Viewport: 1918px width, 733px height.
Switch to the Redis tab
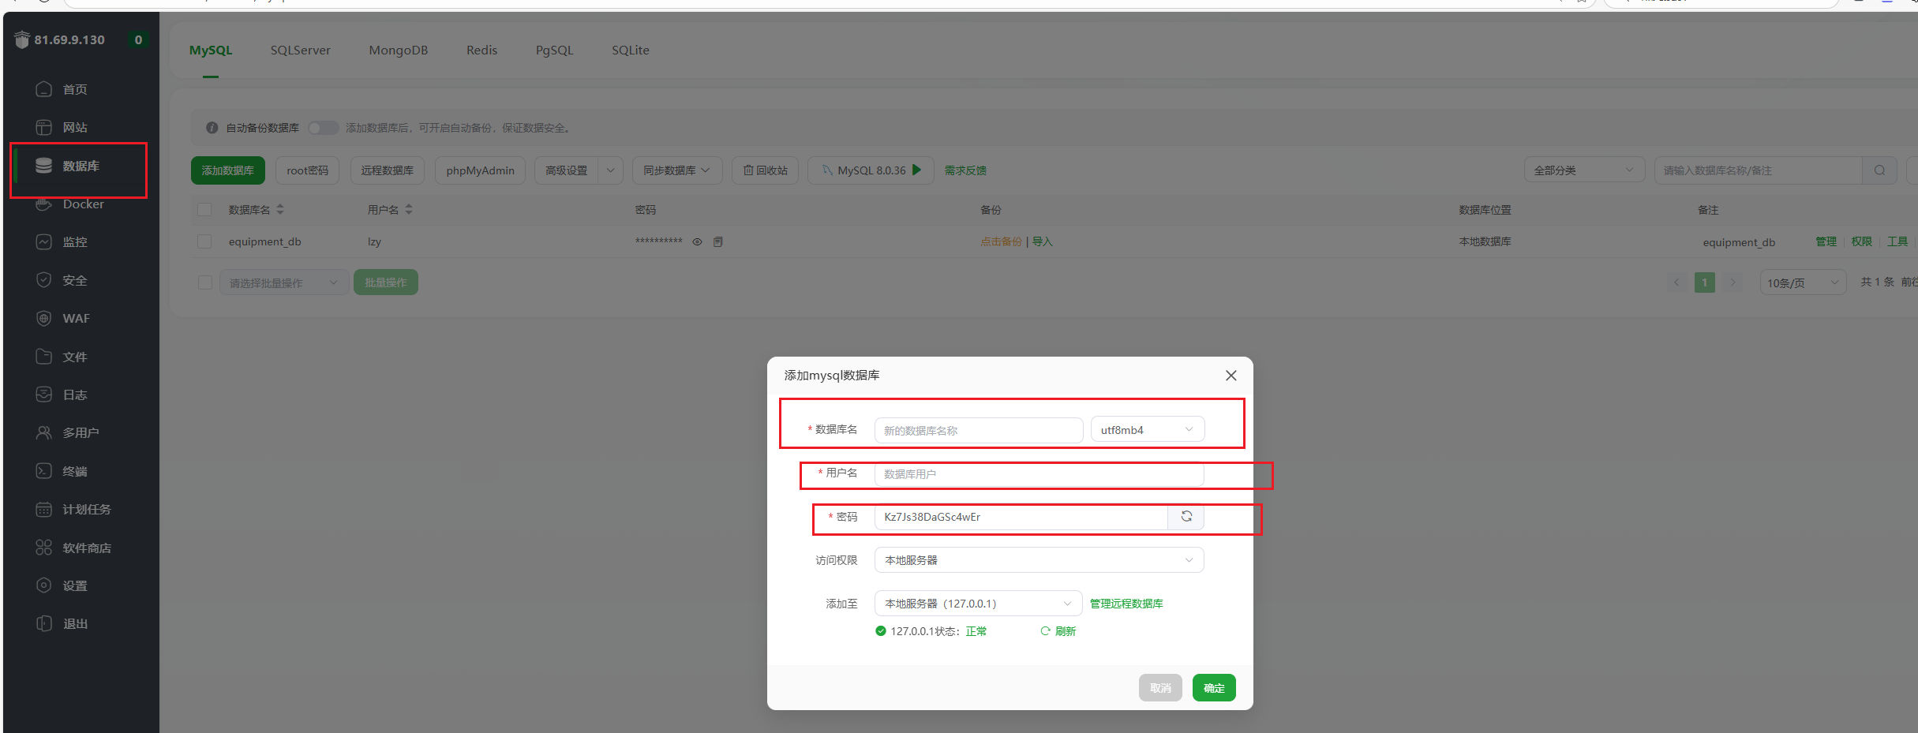481,50
